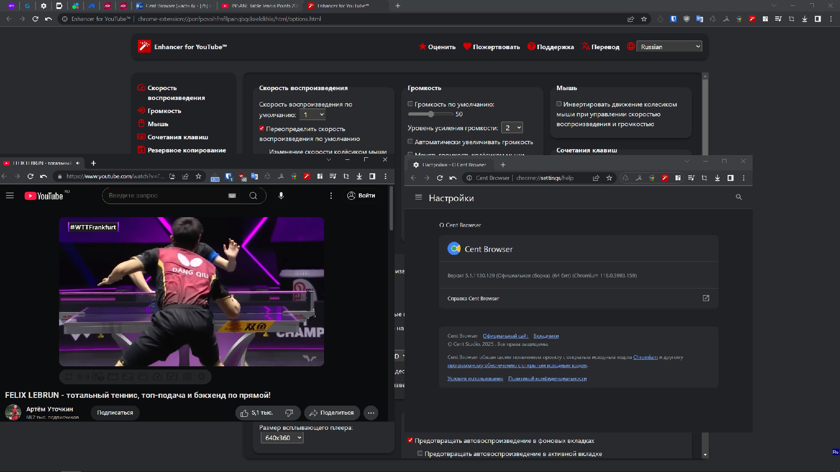Open Russian language dropdown
The image size is (840, 472).
[x=669, y=47]
